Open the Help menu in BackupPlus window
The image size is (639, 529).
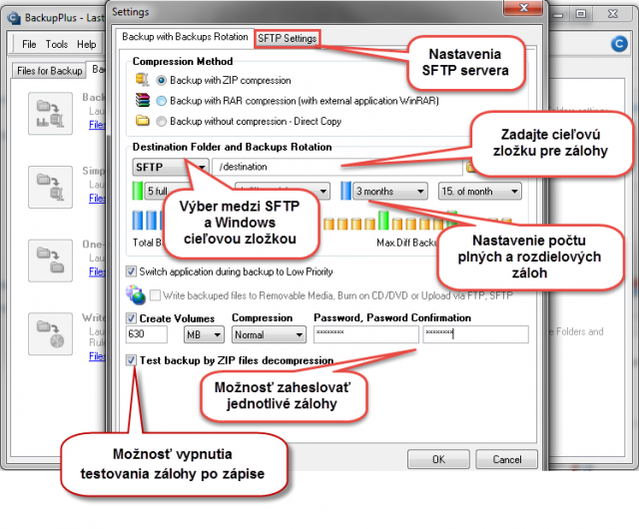pyautogui.click(x=87, y=44)
